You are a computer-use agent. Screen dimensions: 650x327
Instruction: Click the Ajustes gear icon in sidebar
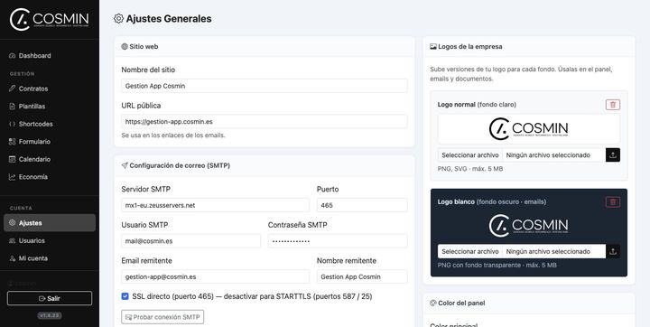tap(12, 223)
